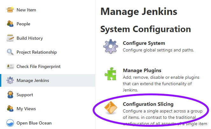Click the green Manage Plugins puzzle icon
This screenshot has height=129, width=211.
pos(110,74)
